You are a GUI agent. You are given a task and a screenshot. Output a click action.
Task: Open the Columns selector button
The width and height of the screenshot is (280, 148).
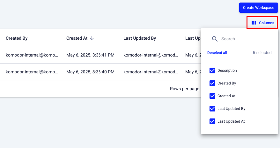(x=263, y=23)
